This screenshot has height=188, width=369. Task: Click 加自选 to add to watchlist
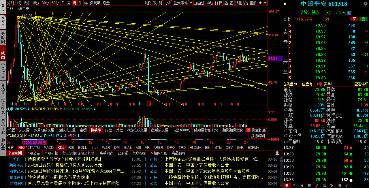coord(199,3)
